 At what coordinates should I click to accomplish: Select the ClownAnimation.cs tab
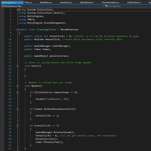[x=110, y=3]
